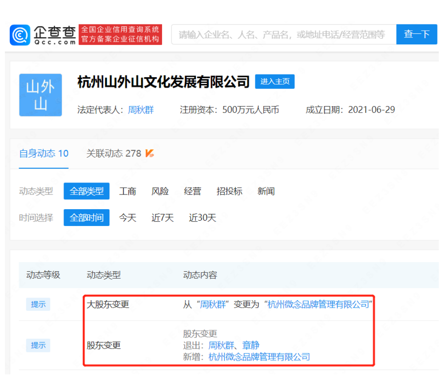Click the 查一下 search button
Screen dimensions: 445x385
[x=416, y=34]
